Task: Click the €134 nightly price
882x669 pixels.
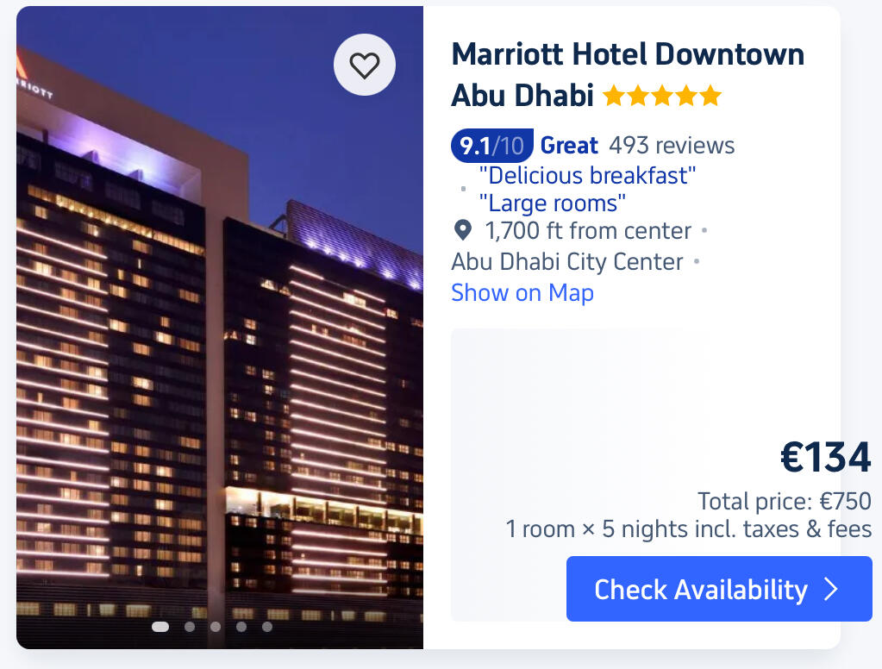Action: click(x=826, y=457)
